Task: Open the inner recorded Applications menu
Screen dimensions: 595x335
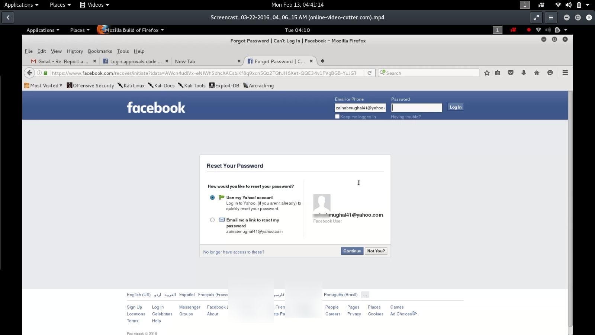Action: (43, 30)
